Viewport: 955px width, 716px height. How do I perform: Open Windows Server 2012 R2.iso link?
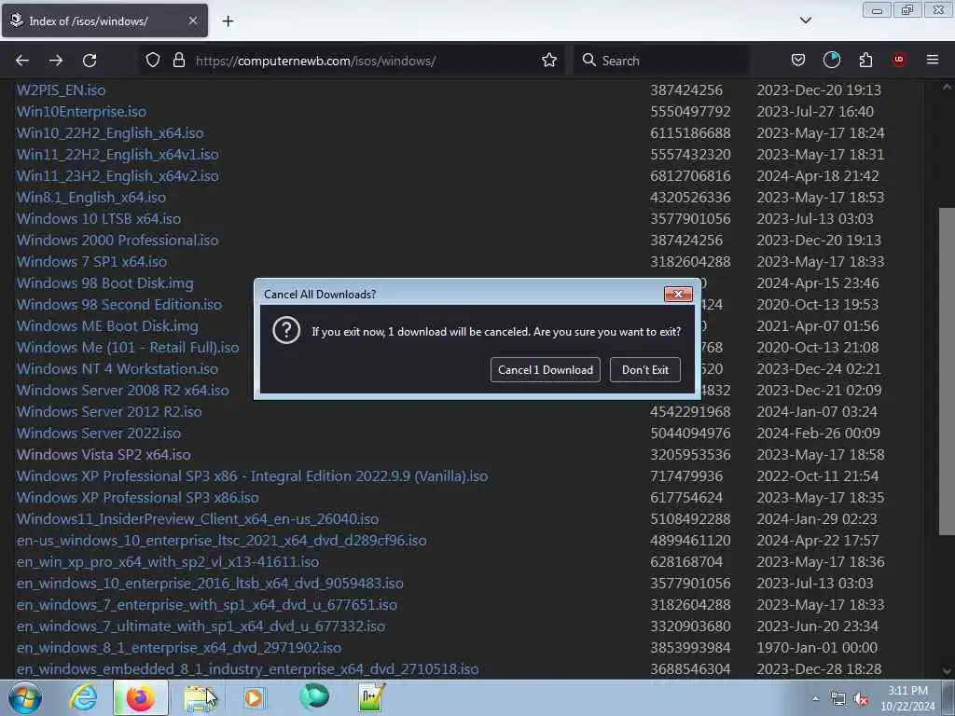click(109, 411)
